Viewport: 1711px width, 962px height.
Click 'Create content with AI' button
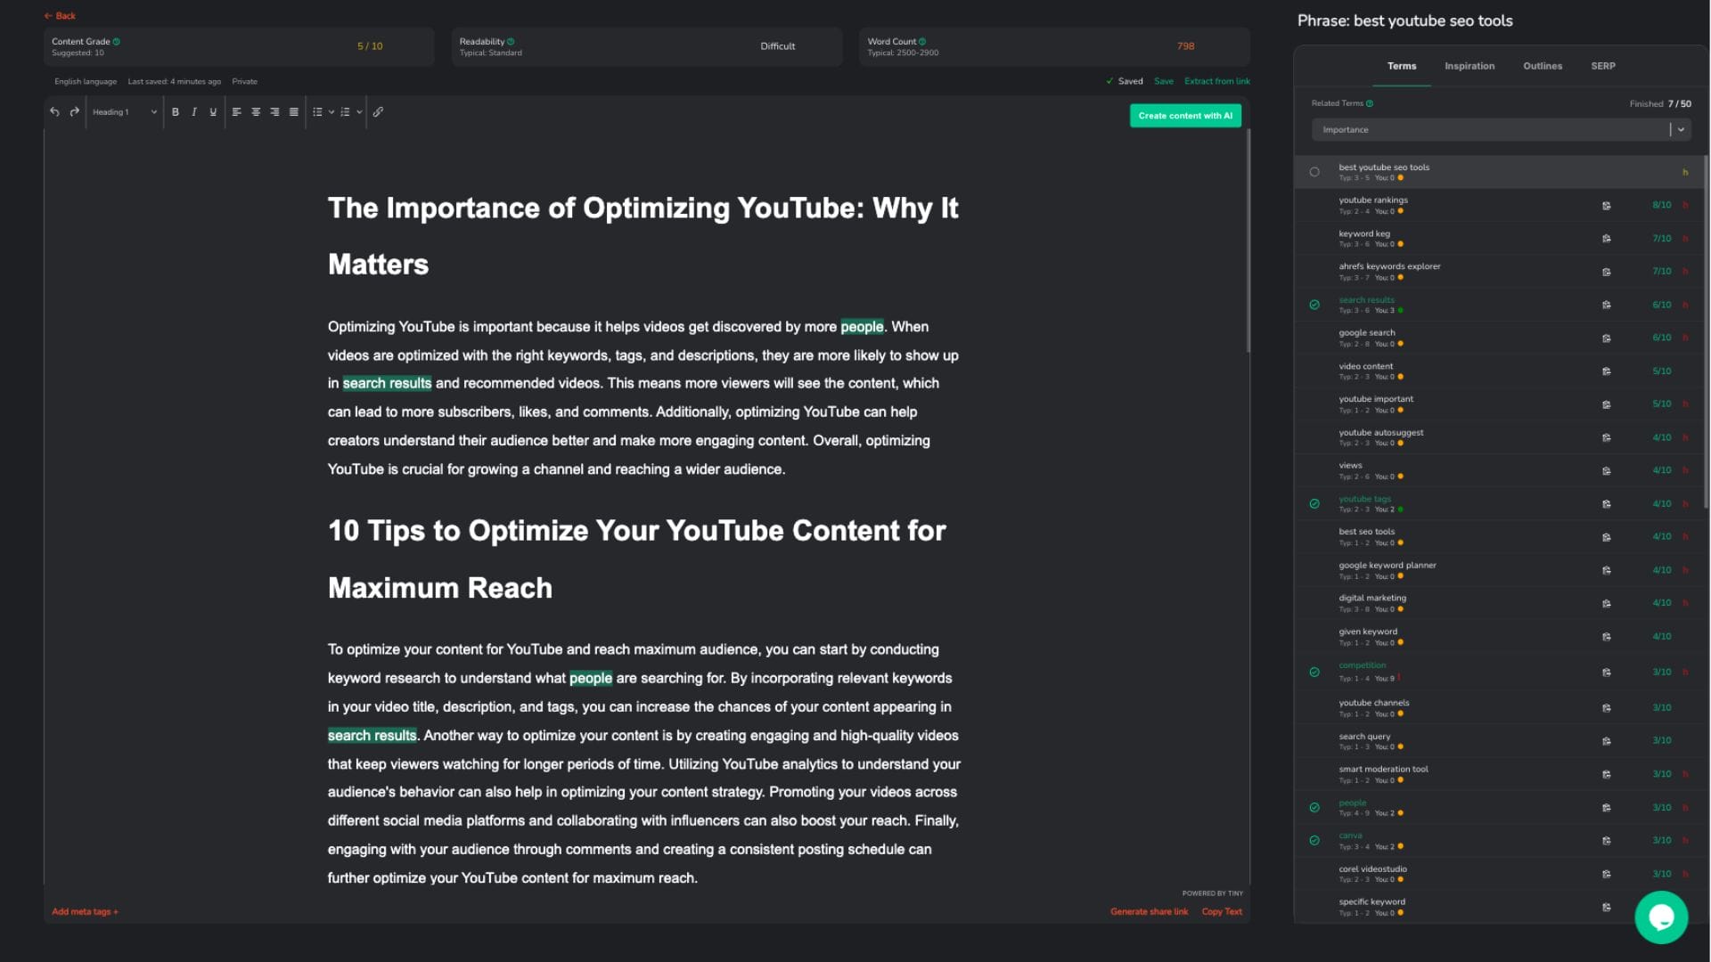(1184, 116)
